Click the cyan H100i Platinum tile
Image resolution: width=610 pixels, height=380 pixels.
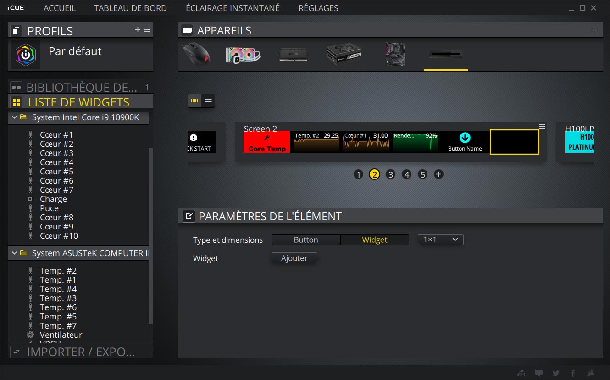[579, 142]
